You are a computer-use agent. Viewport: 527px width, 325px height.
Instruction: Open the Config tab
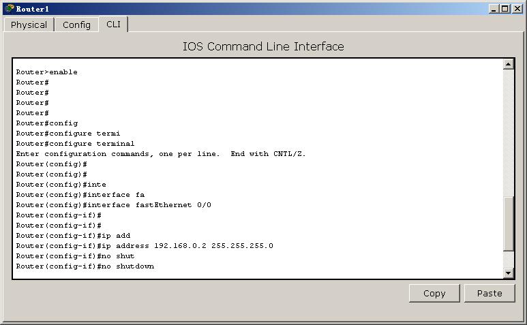76,25
